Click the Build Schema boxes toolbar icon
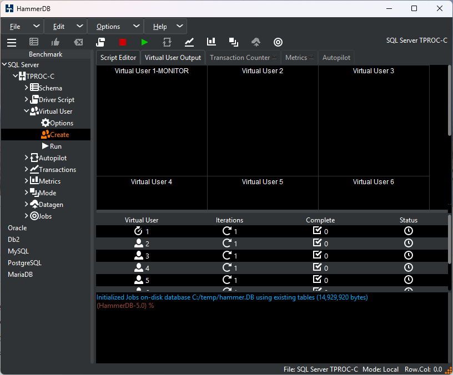This screenshot has height=375, width=453. [34, 42]
